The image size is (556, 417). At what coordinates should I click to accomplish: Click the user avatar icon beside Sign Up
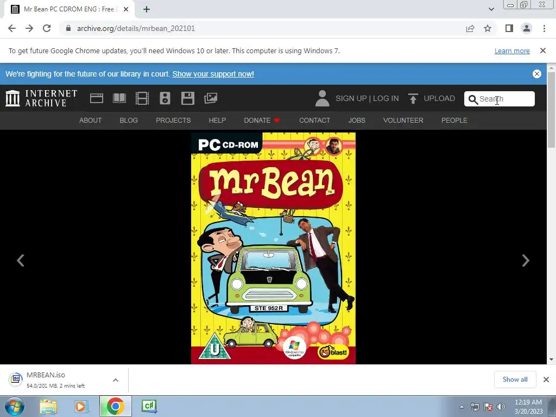coord(322,98)
